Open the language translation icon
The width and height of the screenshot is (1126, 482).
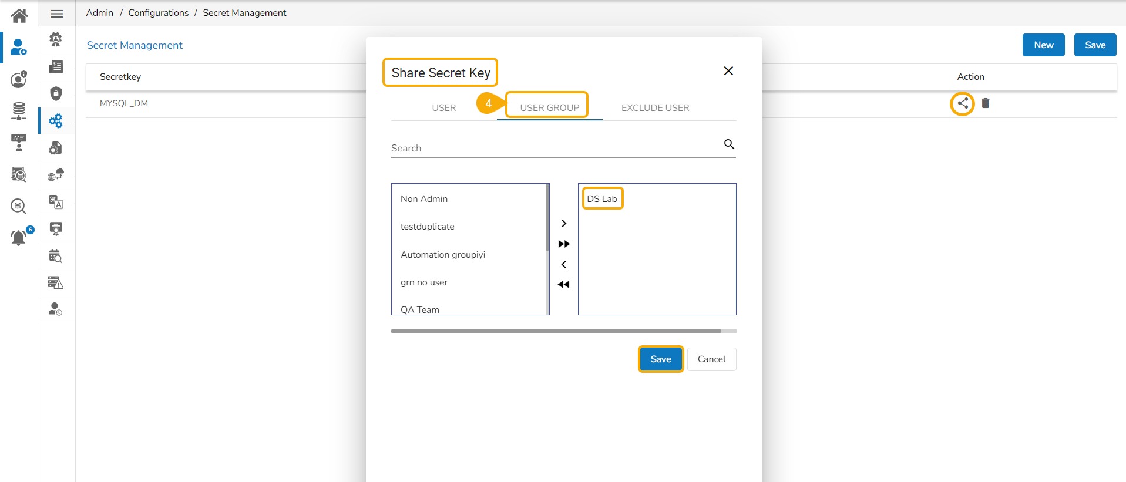[x=56, y=202]
